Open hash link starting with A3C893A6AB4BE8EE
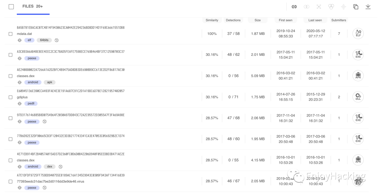Image resolution: width=378 pixels, height=194 pixels. [x=71, y=52]
